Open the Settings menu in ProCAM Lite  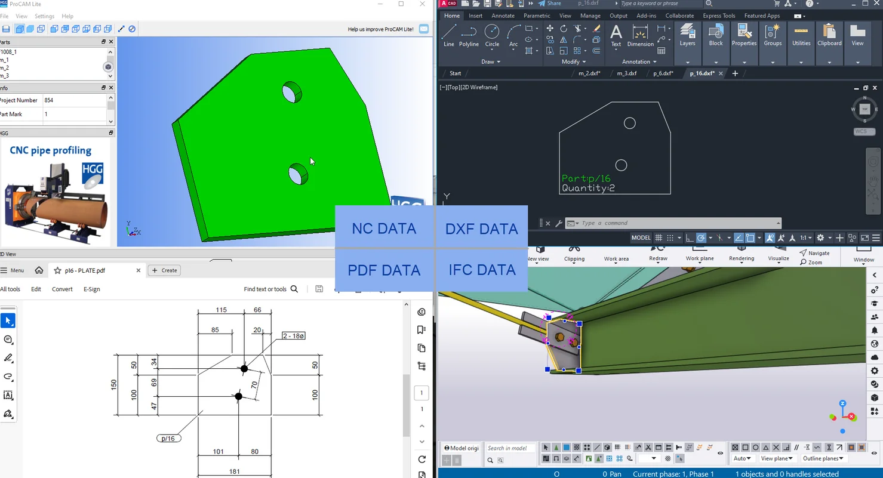pyautogui.click(x=44, y=16)
